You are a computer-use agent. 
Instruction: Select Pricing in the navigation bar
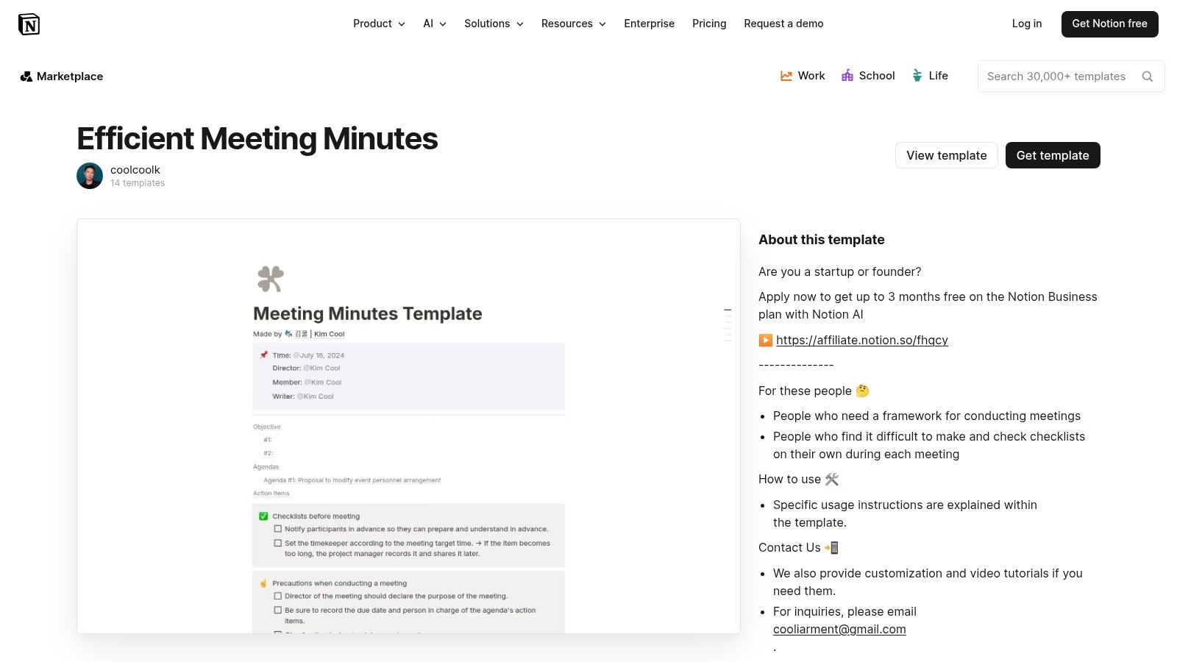click(x=708, y=24)
